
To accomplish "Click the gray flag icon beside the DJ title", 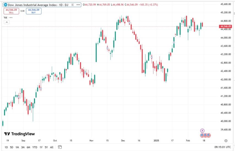I will 72,5.
